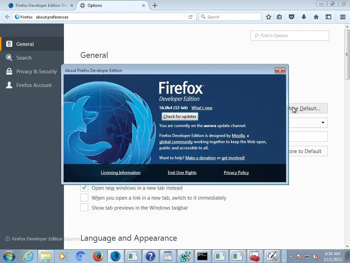The image size is (350, 263).
Task: Close the About Firefox Developer Edition dialog
Action: (280, 71)
